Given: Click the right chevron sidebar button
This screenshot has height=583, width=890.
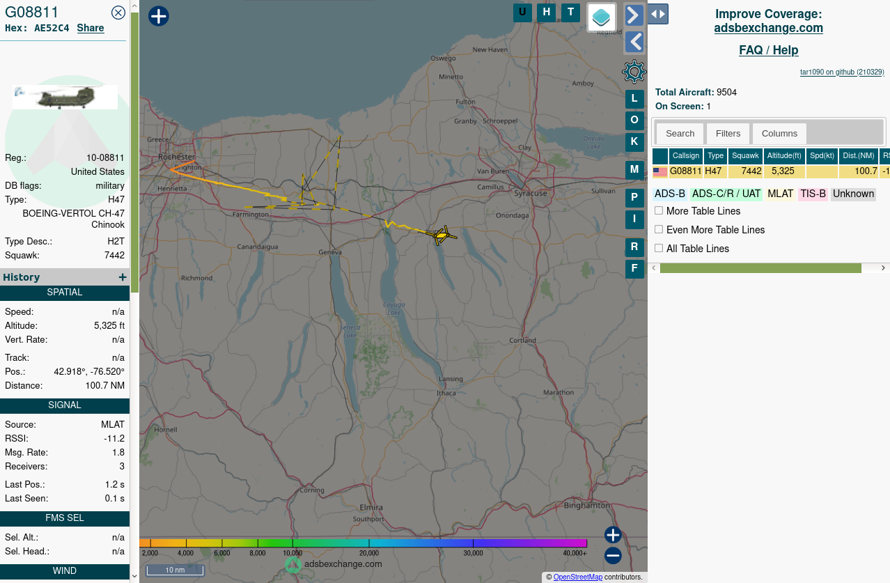Looking at the screenshot, I should [x=634, y=15].
